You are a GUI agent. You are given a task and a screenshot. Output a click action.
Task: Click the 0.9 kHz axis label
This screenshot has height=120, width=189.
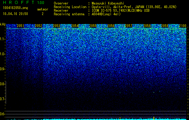[x=2, y=69]
